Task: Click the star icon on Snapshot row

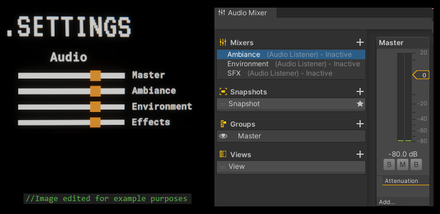Action: 360,104
